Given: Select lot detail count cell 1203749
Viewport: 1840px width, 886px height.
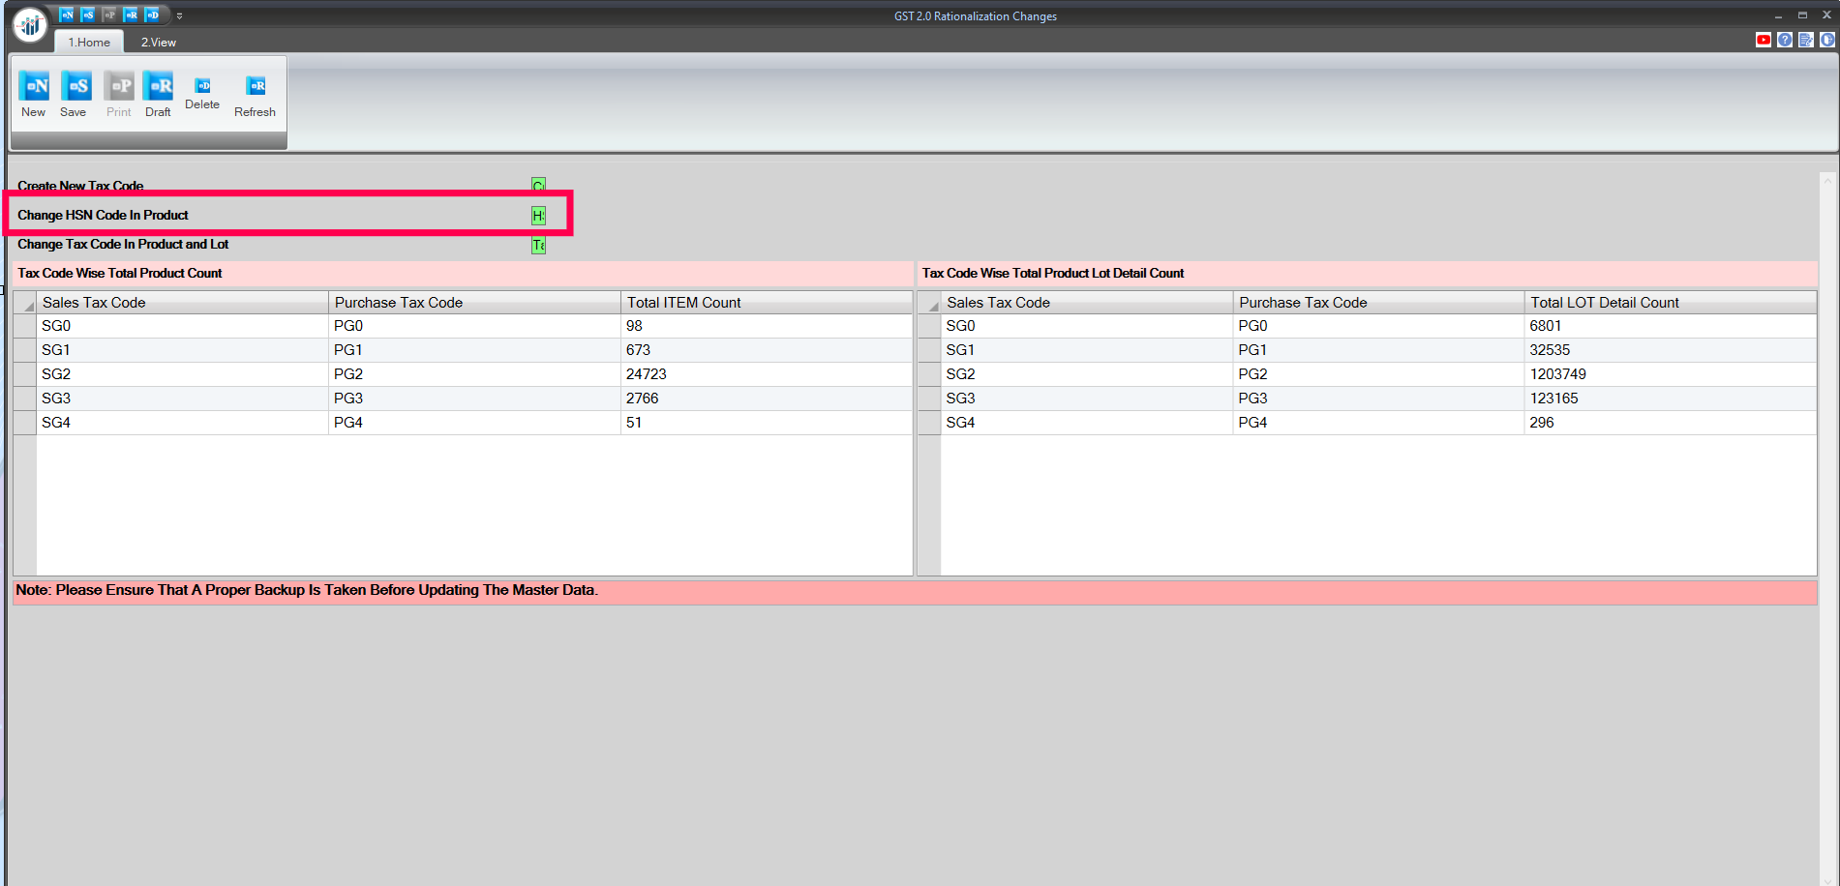Looking at the screenshot, I should [1671, 374].
